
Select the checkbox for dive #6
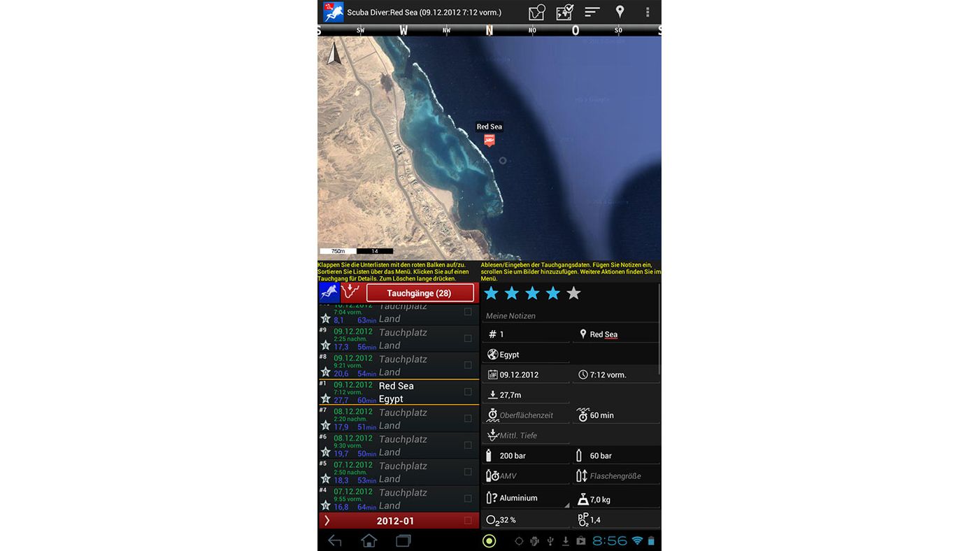[468, 445]
